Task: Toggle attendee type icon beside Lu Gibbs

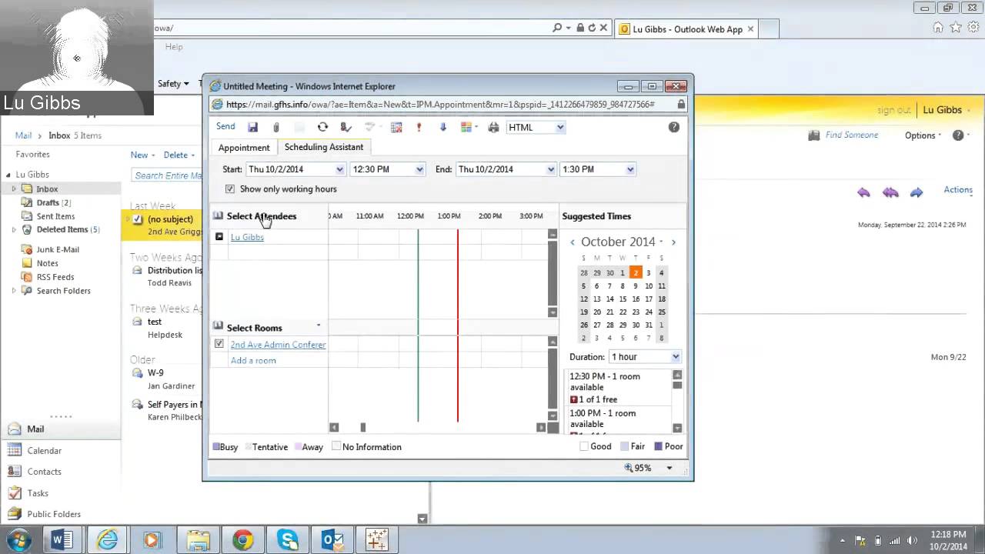Action: tap(219, 236)
